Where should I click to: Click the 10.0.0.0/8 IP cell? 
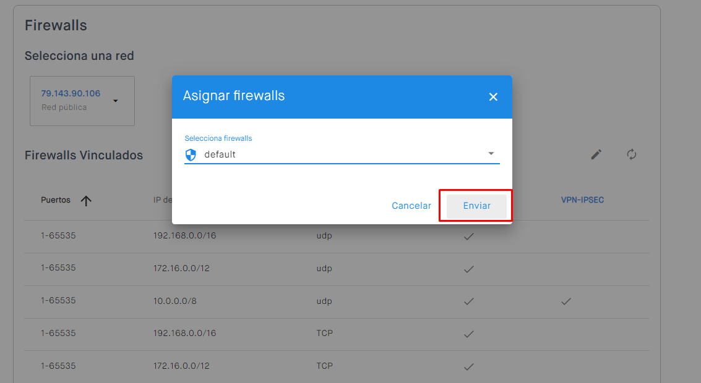[x=175, y=301]
